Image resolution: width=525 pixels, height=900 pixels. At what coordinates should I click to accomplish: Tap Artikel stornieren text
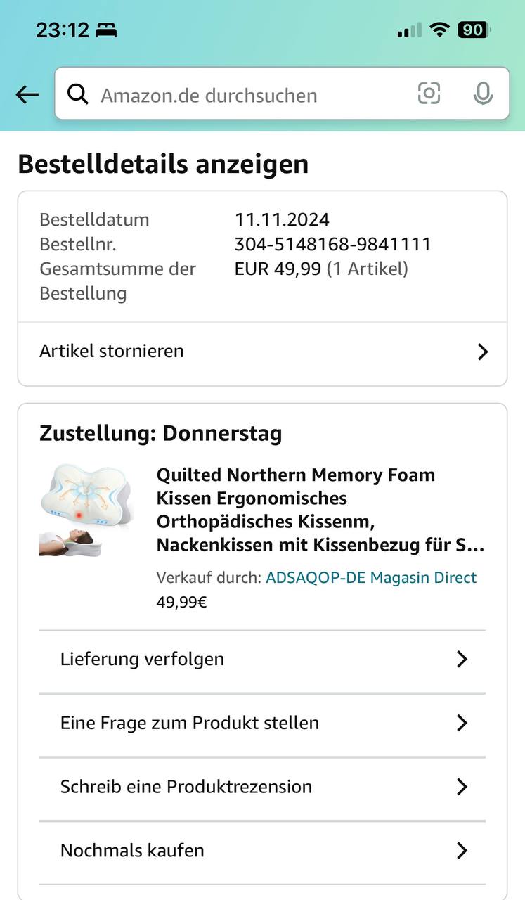[x=112, y=352]
